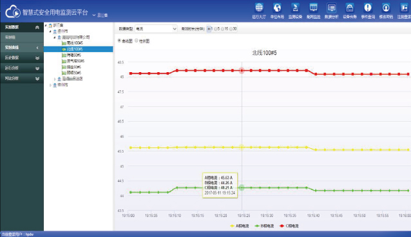Image resolution: width=411 pixels, height=237 pixels.
Task: Open the 数据类型 dropdown
Action: (157, 29)
